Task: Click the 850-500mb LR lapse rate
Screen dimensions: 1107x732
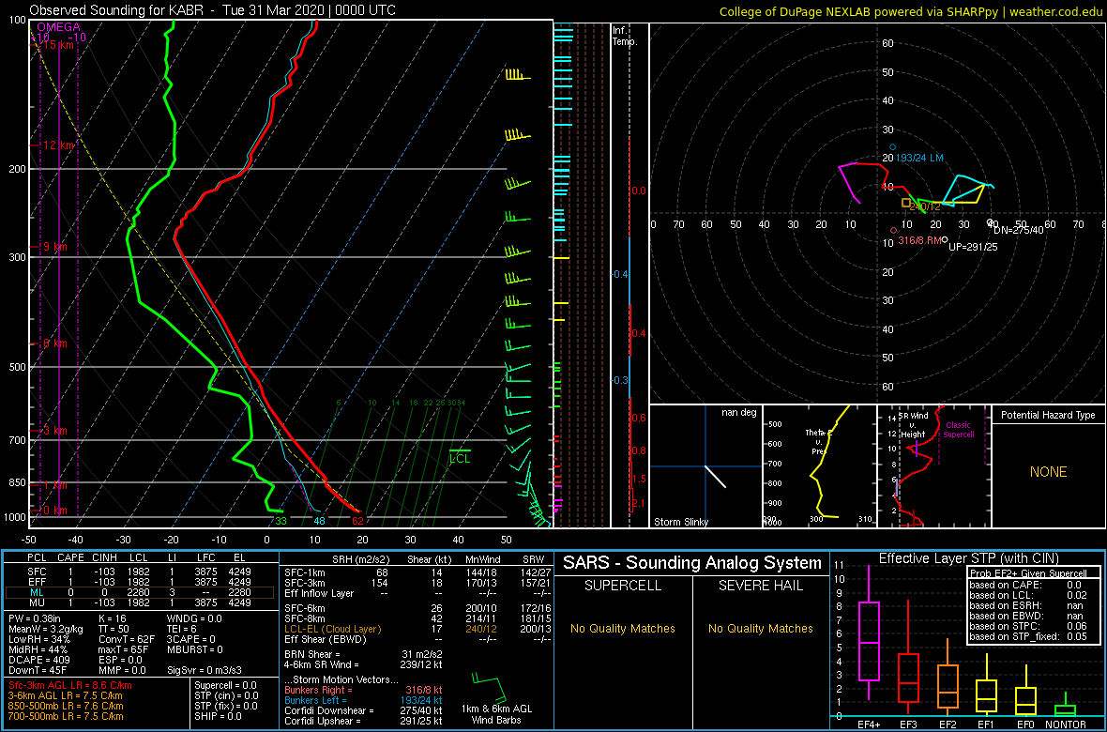Action: tap(65, 705)
